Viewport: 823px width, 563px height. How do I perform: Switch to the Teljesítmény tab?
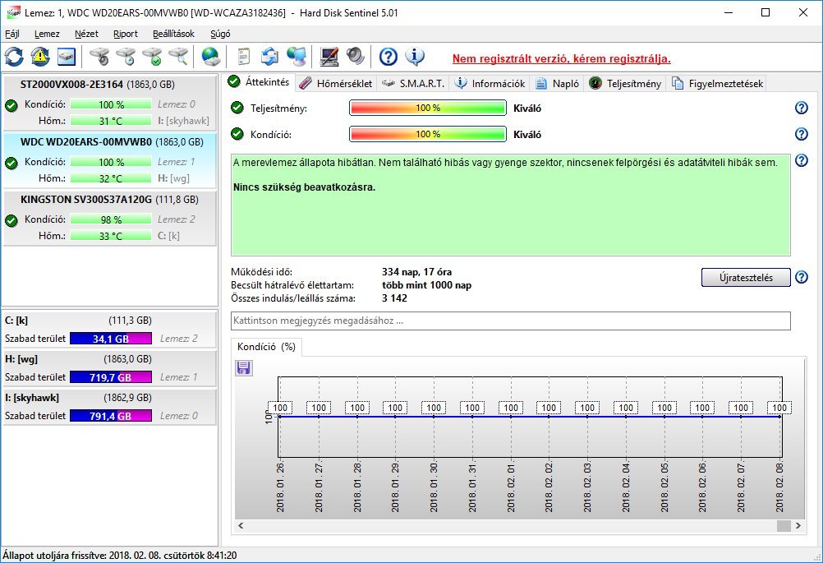tap(625, 84)
